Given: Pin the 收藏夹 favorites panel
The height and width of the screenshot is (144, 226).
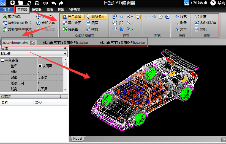Looking at the screenshot, I should click(x=60, y=97).
